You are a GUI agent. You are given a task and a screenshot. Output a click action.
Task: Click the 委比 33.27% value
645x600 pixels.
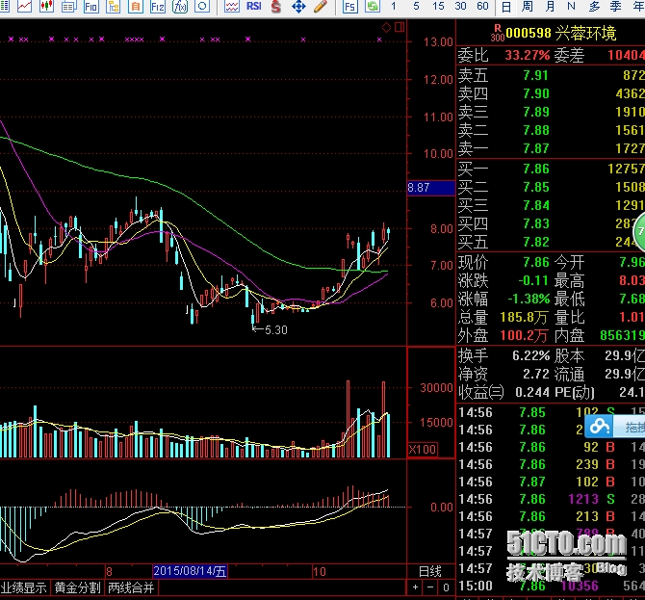[528, 55]
